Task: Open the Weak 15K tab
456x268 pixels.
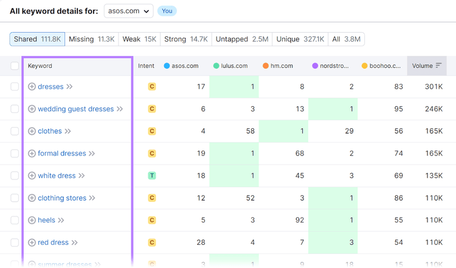Action: click(139, 40)
